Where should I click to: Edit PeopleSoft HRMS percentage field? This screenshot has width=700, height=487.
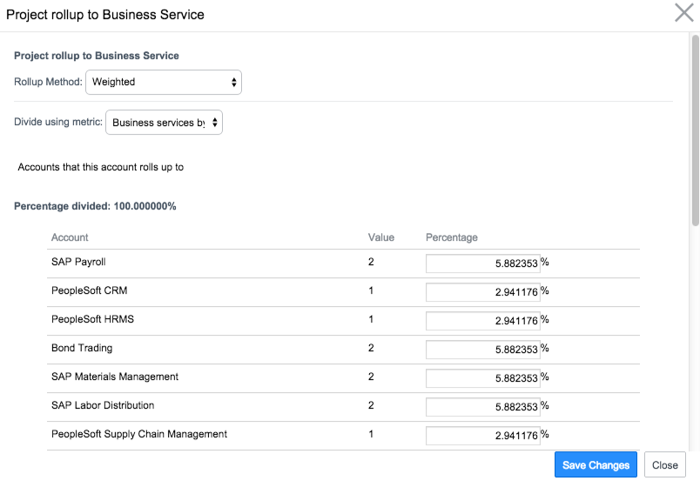point(483,321)
